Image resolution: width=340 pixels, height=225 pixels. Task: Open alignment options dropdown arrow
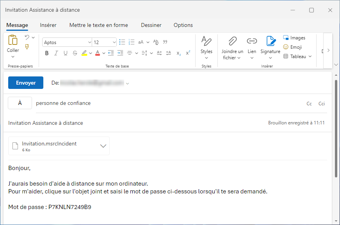pyautogui.click(x=137, y=53)
